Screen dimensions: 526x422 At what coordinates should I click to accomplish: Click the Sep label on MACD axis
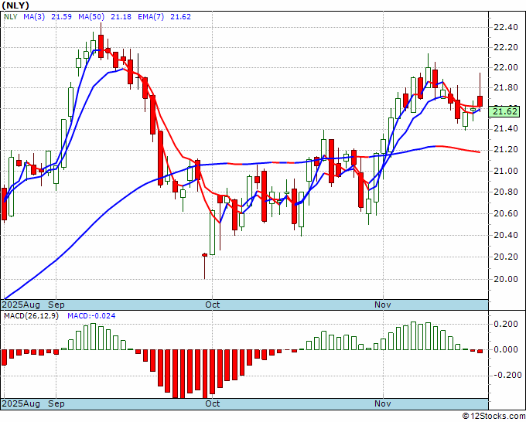[x=56, y=403]
